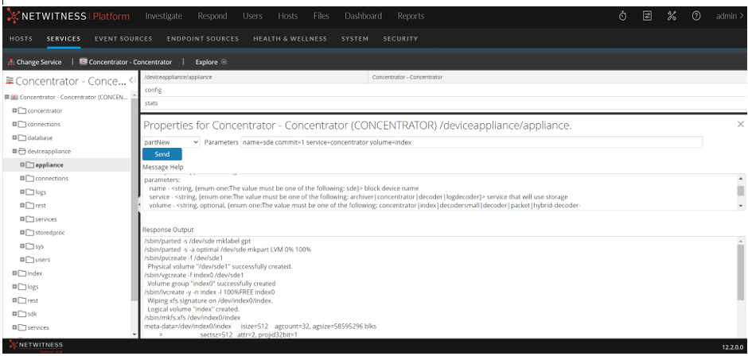Select the storedproc tree item

click(x=49, y=233)
